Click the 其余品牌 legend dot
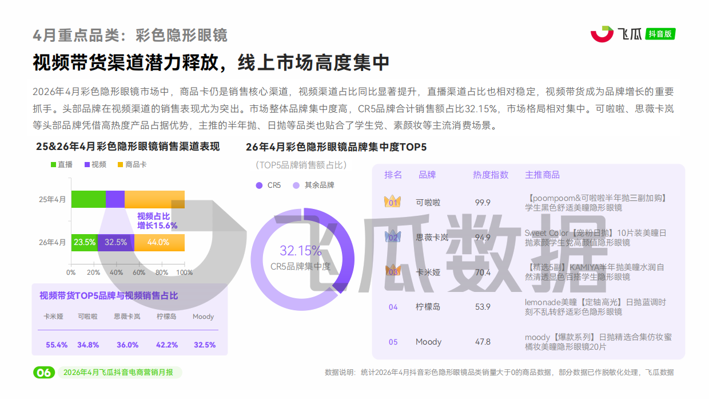 click(296, 185)
